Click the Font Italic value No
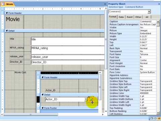This screenshot has height=121, width=161. [x=148, y=69]
